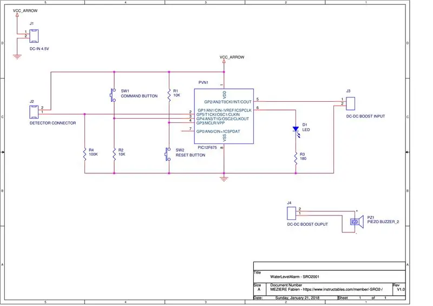Select the J4 boost output connector
The image size is (433, 306).
click(292, 213)
